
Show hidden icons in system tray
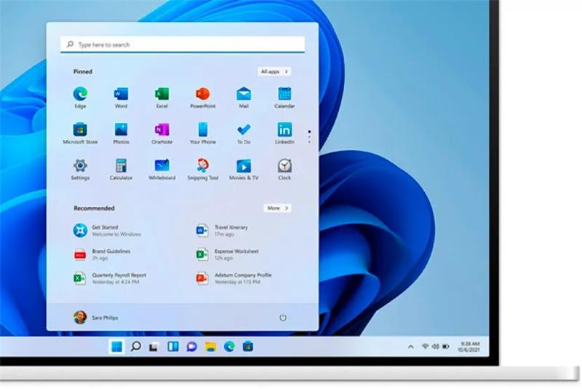410,347
